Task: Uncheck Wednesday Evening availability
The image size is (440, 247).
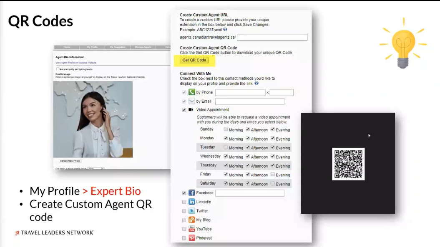Action: [272, 156]
